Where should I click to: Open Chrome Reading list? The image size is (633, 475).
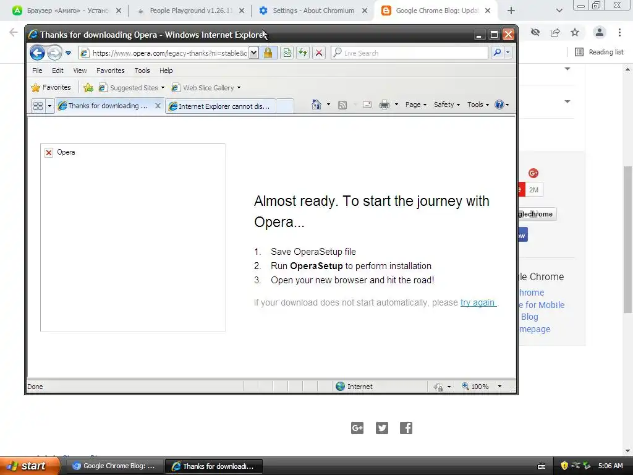tap(599, 52)
